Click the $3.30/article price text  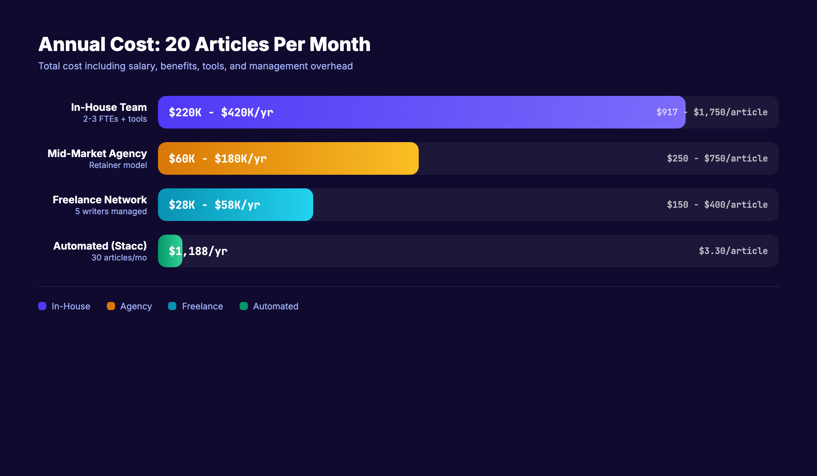(x=733, y=251)
